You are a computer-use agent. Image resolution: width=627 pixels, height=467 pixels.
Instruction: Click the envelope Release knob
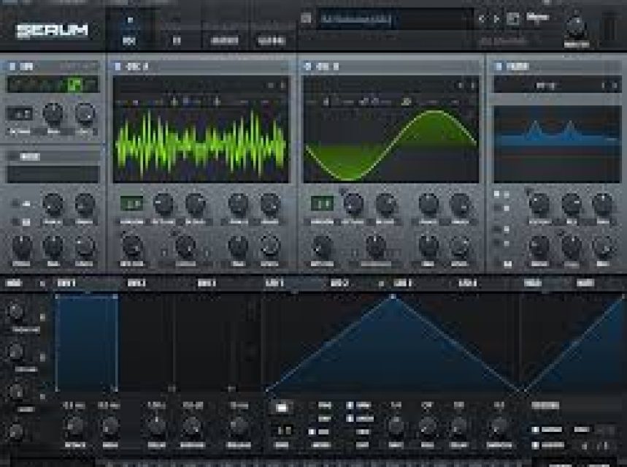point(239,426)
